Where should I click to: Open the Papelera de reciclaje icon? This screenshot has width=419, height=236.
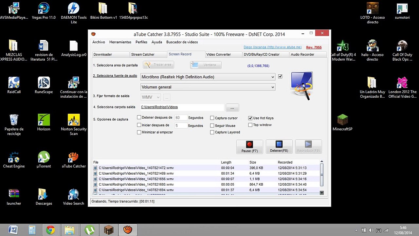(x=14, y=125)
